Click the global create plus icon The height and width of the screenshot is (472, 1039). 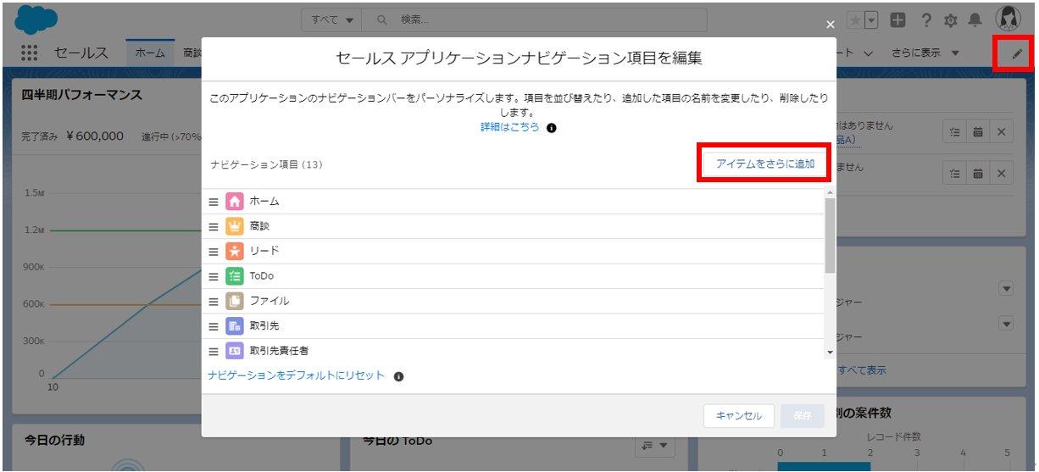point(899,19)
